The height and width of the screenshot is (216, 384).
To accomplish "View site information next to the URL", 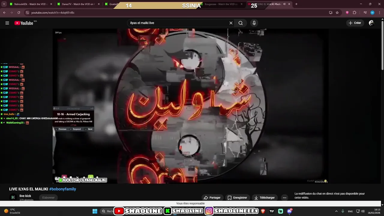I will (27, 13).
